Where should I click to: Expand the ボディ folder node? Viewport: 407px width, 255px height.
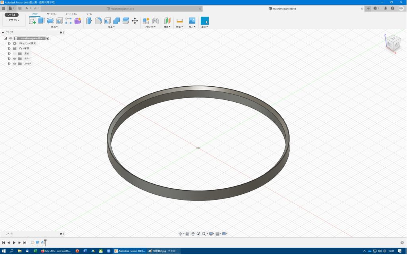click(x=10, y=59)
